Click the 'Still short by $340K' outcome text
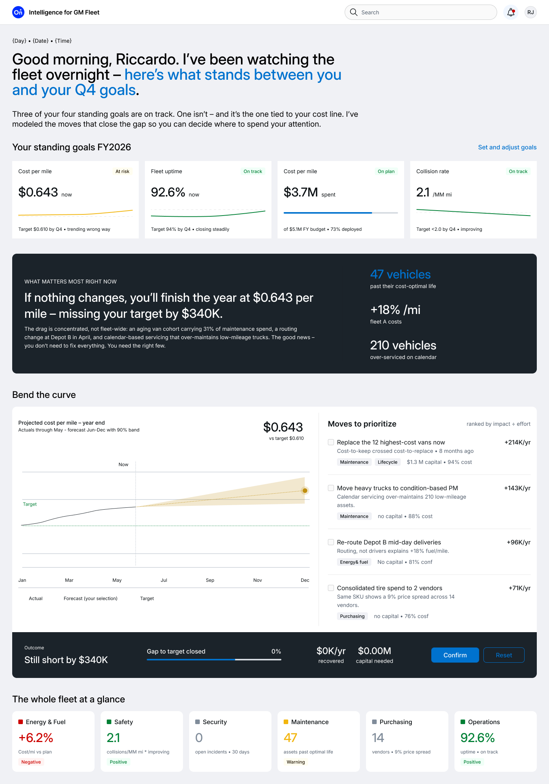Viewport: 549px width, 784px height. click(x=66, y=660)
